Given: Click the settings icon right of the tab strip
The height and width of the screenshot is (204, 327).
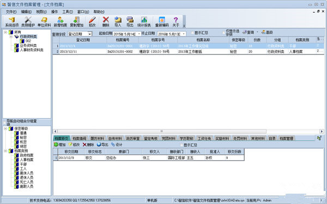Looking at the screenshot, I should (x=319, y=138).
